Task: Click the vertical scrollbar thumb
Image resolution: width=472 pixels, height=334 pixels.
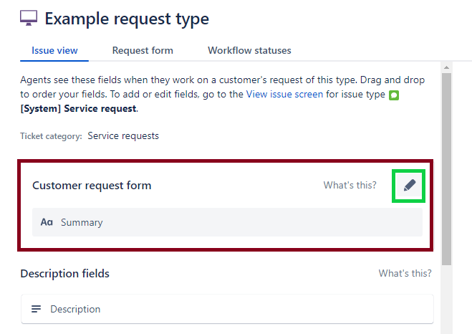Action: click(x=447, y=165)
